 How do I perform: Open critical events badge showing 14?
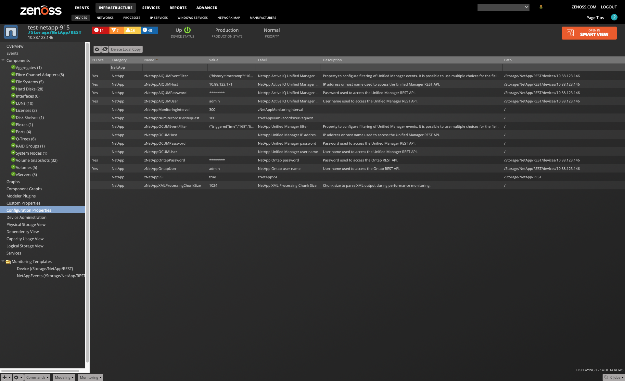click(100, 30)
